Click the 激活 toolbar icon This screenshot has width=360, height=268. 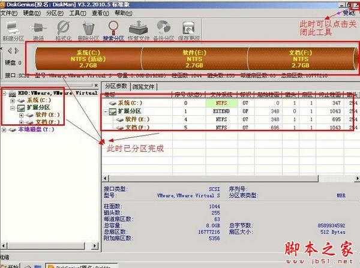(38, 31)
